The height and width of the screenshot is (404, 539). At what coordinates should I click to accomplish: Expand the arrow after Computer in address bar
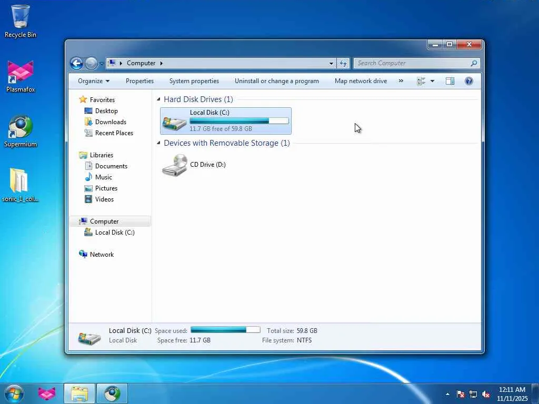click(x=161, y=63)
